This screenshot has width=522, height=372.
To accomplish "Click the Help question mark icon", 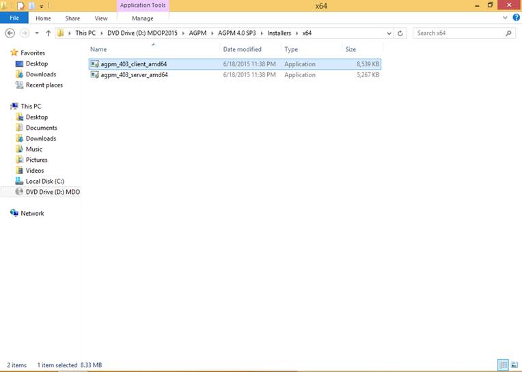I will click(x=516, y=18).
